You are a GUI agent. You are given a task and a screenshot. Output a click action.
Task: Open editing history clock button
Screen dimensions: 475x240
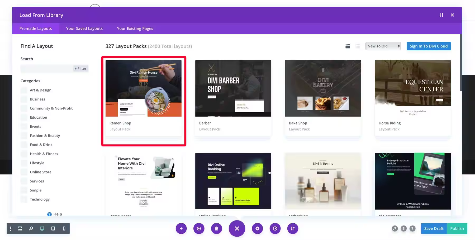pos(275,229)
